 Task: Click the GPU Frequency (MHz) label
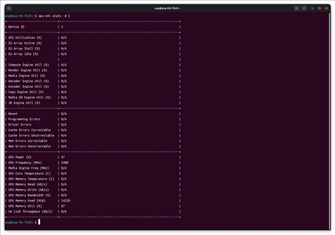(25, 162)
